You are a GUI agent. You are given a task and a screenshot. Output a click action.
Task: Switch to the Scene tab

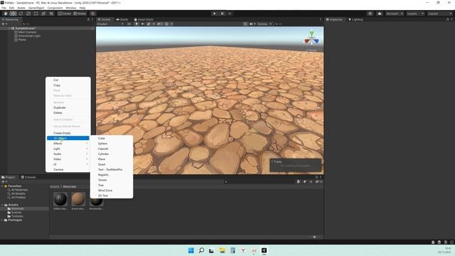104,19
